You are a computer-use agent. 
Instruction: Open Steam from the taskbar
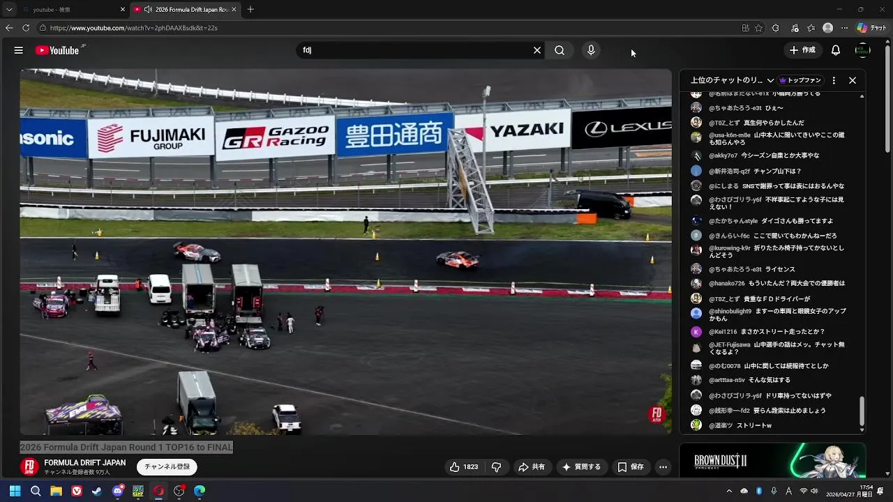pyautogui.click(x=97, y=491)
